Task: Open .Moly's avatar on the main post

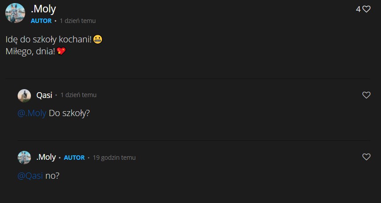Action: 15,13
